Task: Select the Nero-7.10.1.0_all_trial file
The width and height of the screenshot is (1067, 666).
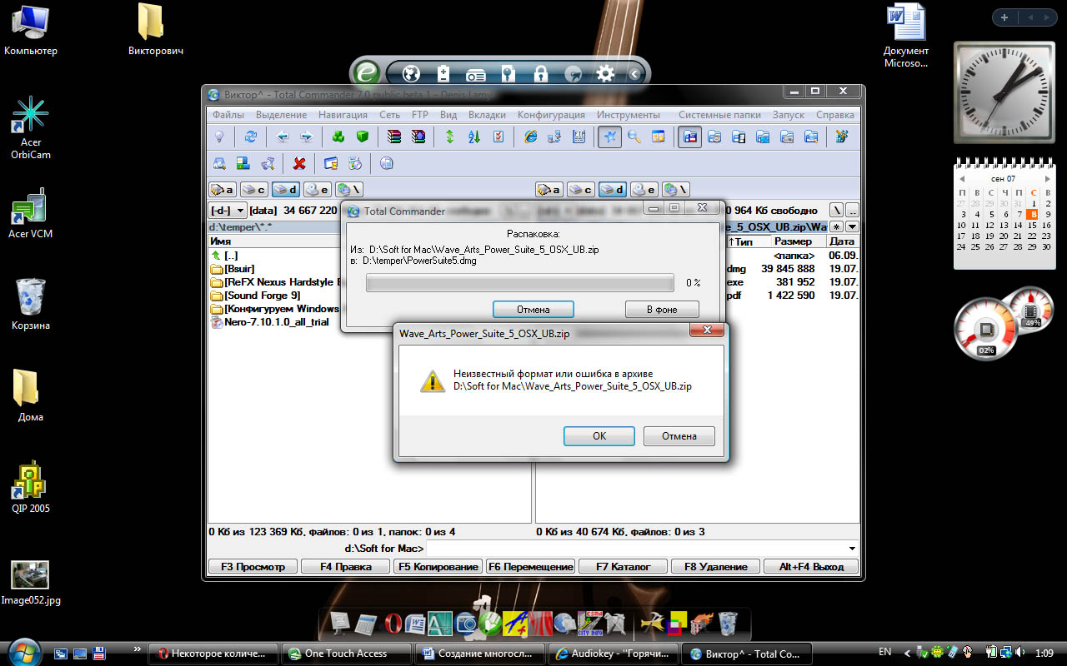Action: [270, 322]
